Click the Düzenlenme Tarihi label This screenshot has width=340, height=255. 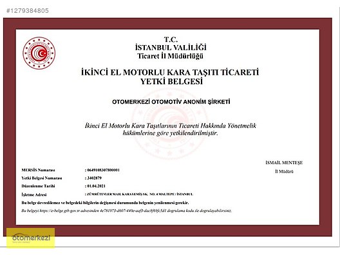(38, 186)
